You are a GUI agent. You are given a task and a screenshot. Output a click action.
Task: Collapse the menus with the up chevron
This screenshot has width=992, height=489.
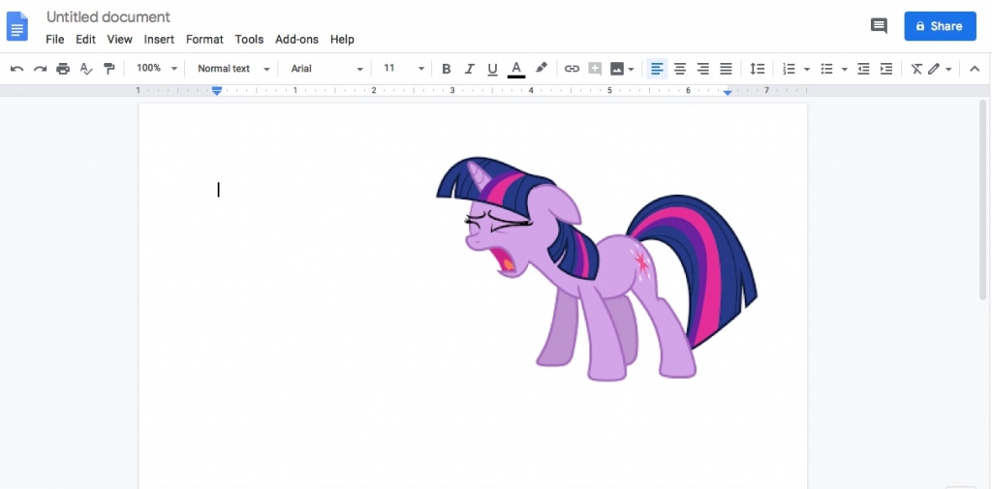pyautogui.click(x=975, y=69)
